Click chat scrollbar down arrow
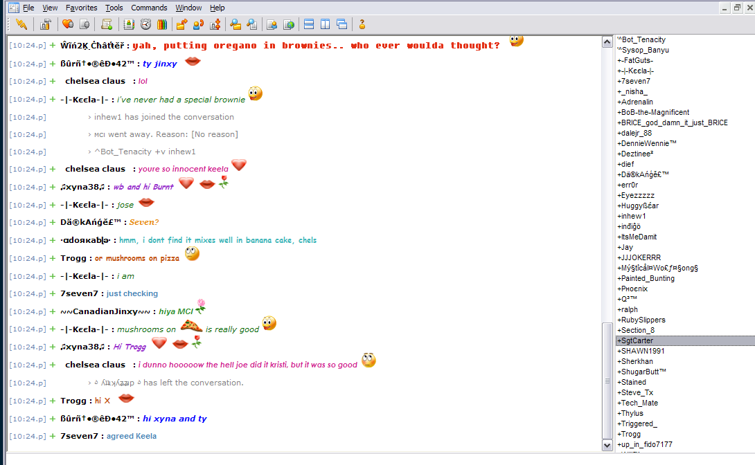 (607, 446)
